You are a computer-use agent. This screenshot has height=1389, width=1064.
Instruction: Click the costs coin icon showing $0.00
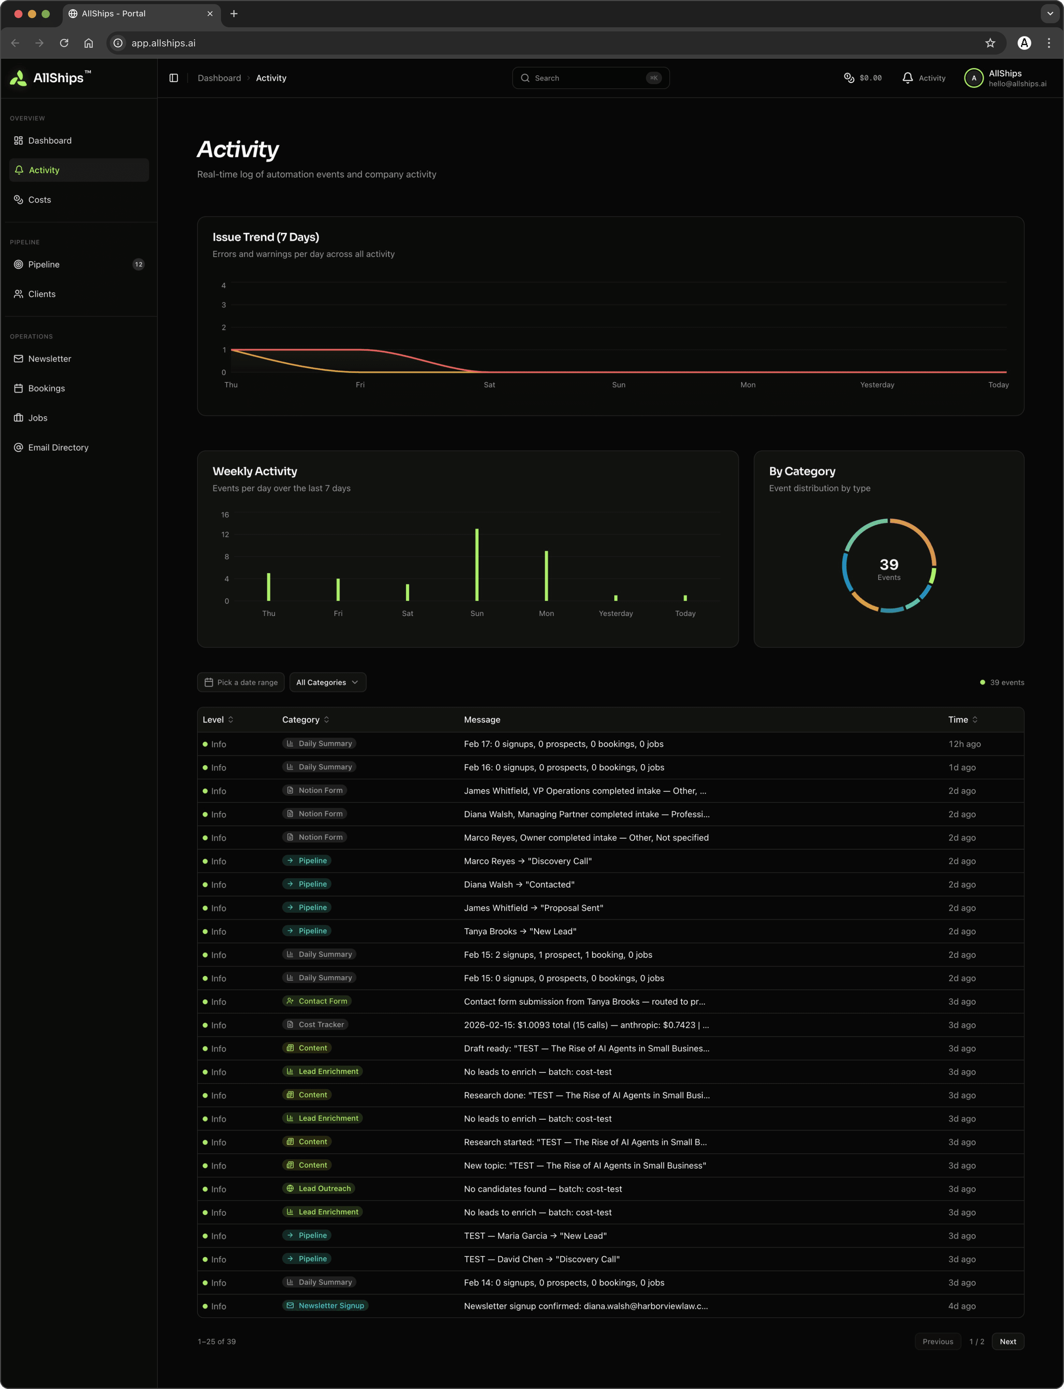(x=849, y=78)
